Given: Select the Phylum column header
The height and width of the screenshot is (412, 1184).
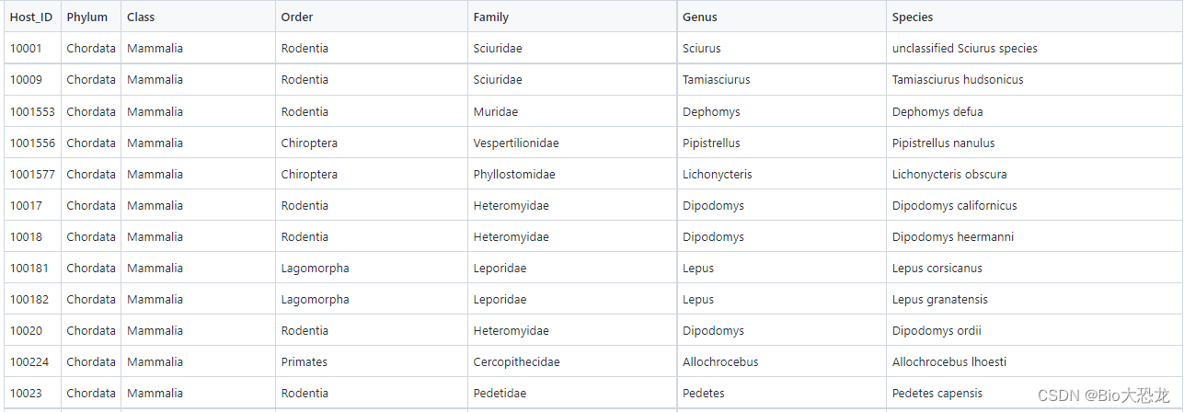Looking at the screenshot, I should (90, 17).
